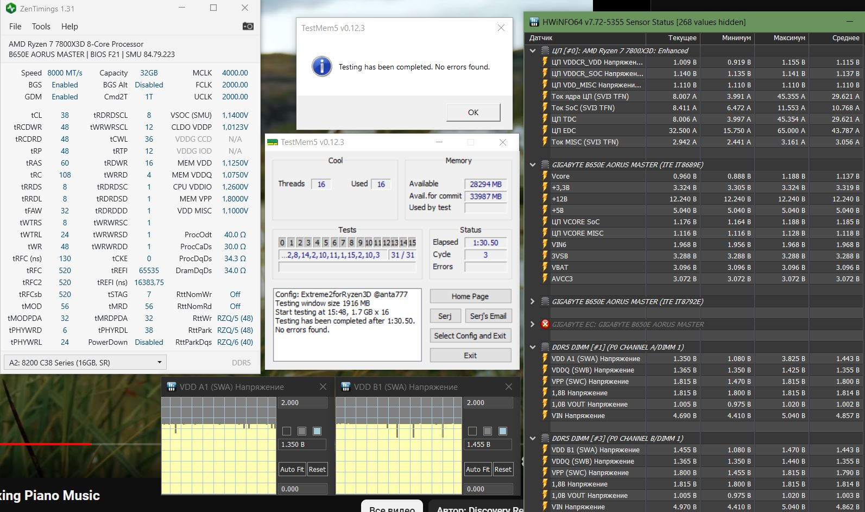Click the lightning icon beside ЦП VDDCR_SOC row
Screen dimensions: 865x512
(545, 73)
